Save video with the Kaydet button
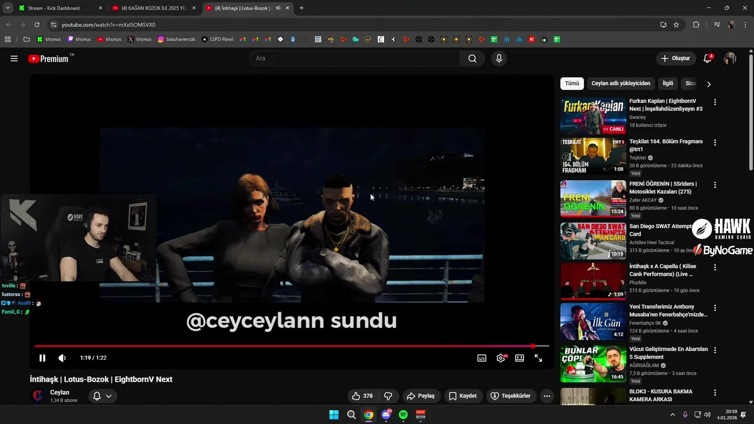Screen dimensions: 754x424 click(463, 396)
